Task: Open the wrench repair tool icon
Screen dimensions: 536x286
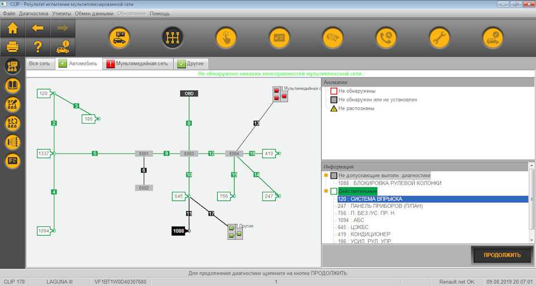Action: coord(439,37)
